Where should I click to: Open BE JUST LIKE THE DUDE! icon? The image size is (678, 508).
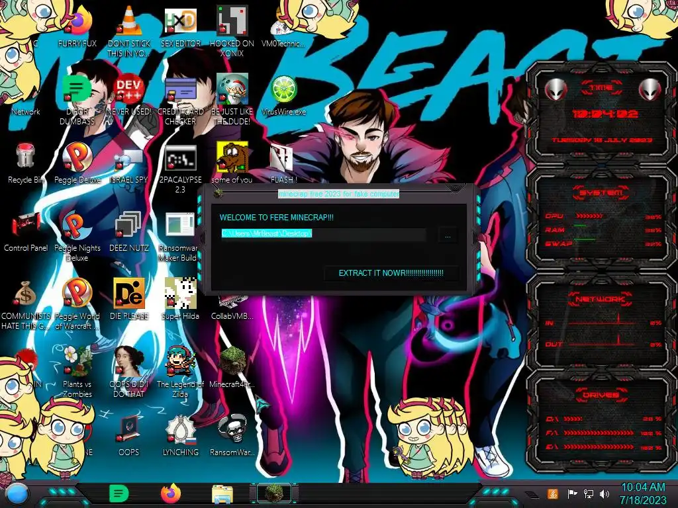pyautogui.click(x=232, y=89)
